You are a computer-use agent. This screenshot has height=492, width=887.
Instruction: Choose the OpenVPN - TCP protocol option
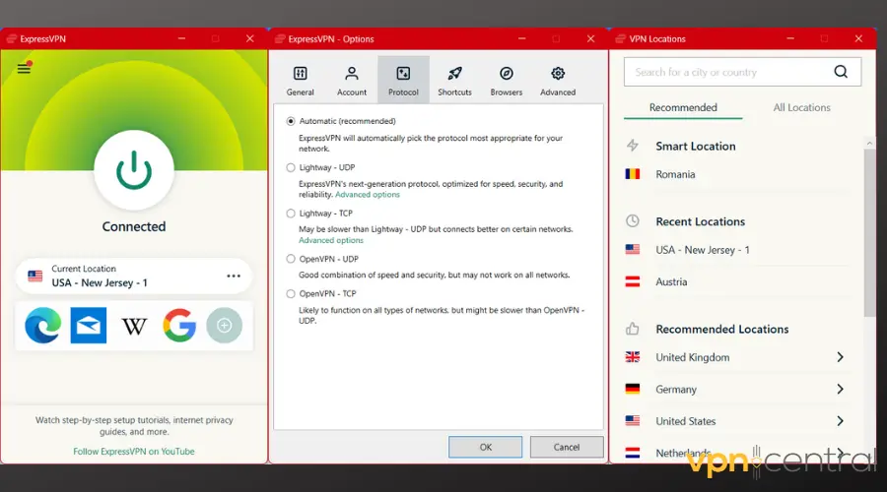click(x=291, y=293)
